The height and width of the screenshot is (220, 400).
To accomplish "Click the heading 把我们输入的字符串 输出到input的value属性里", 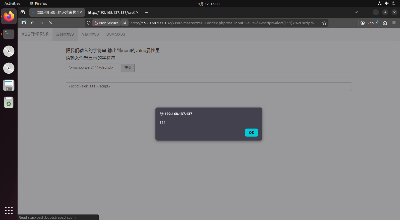I will 113,50.
